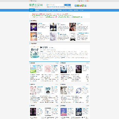
Task: Open the blue circular wreath white book cover
Action: pyautogui.click(x=79, y=90)
